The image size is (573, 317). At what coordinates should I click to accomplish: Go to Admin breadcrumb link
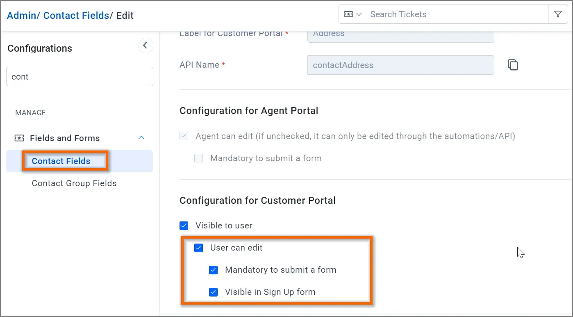coord(22,16)
